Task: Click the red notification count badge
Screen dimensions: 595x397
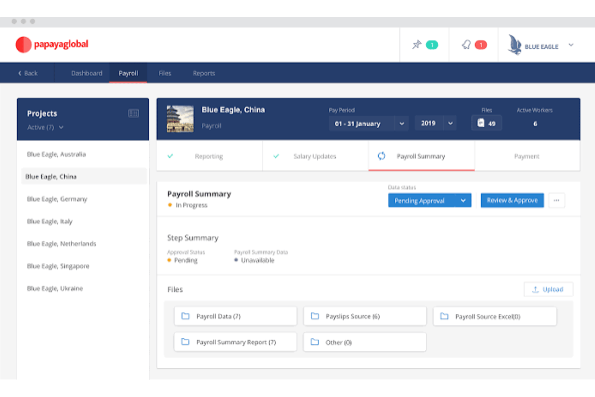Action: [x=481, y=45]
